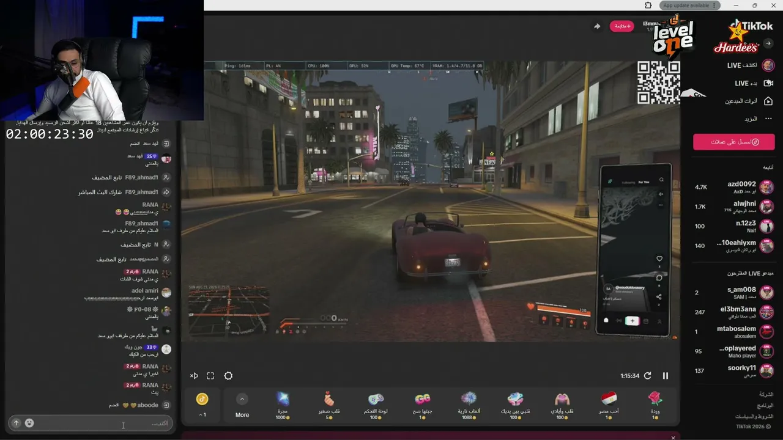
Task: Send the fireworks gift priced 1088
Action: tap(469, 405)
